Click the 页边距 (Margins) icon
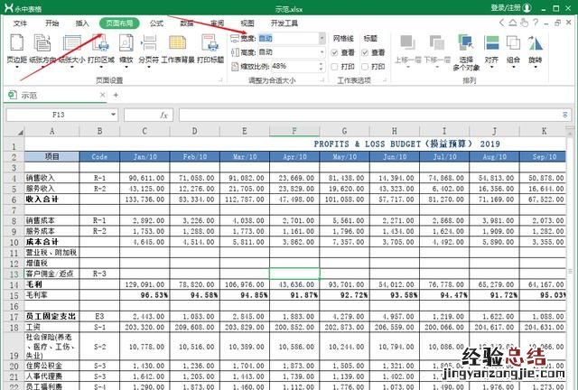This screenshot has height=390, width=578. [16, 43]
